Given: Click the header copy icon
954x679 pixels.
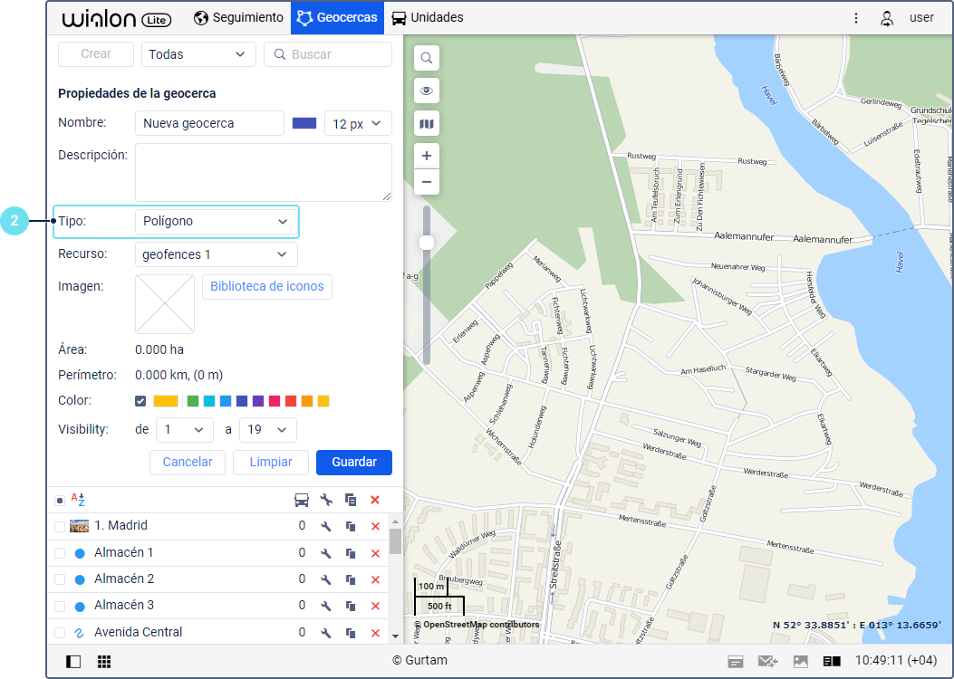Looking at the screenshot, I should coord(351,501).
